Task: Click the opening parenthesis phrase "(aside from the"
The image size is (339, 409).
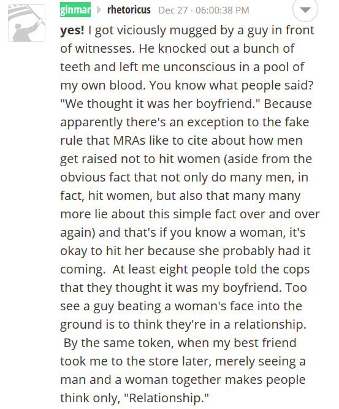Action: coord(268,159)
